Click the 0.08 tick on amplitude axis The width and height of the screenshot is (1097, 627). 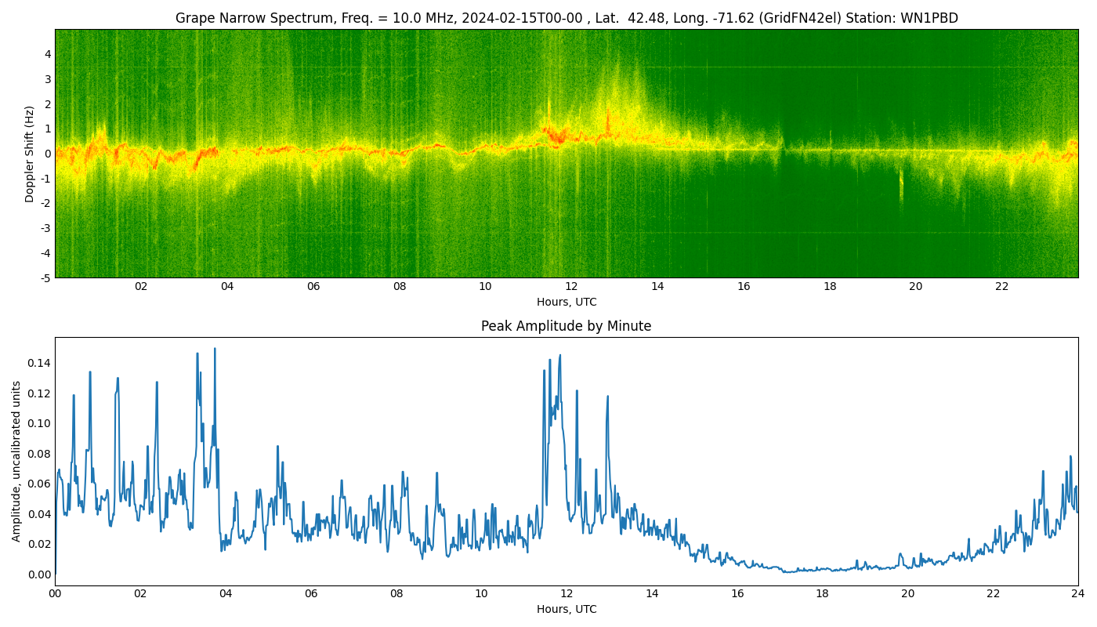click(x=38, y=454)
